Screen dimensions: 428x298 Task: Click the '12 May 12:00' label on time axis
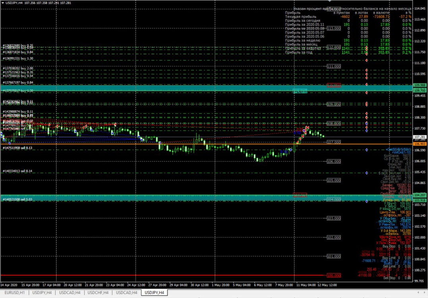click(327, 285)
